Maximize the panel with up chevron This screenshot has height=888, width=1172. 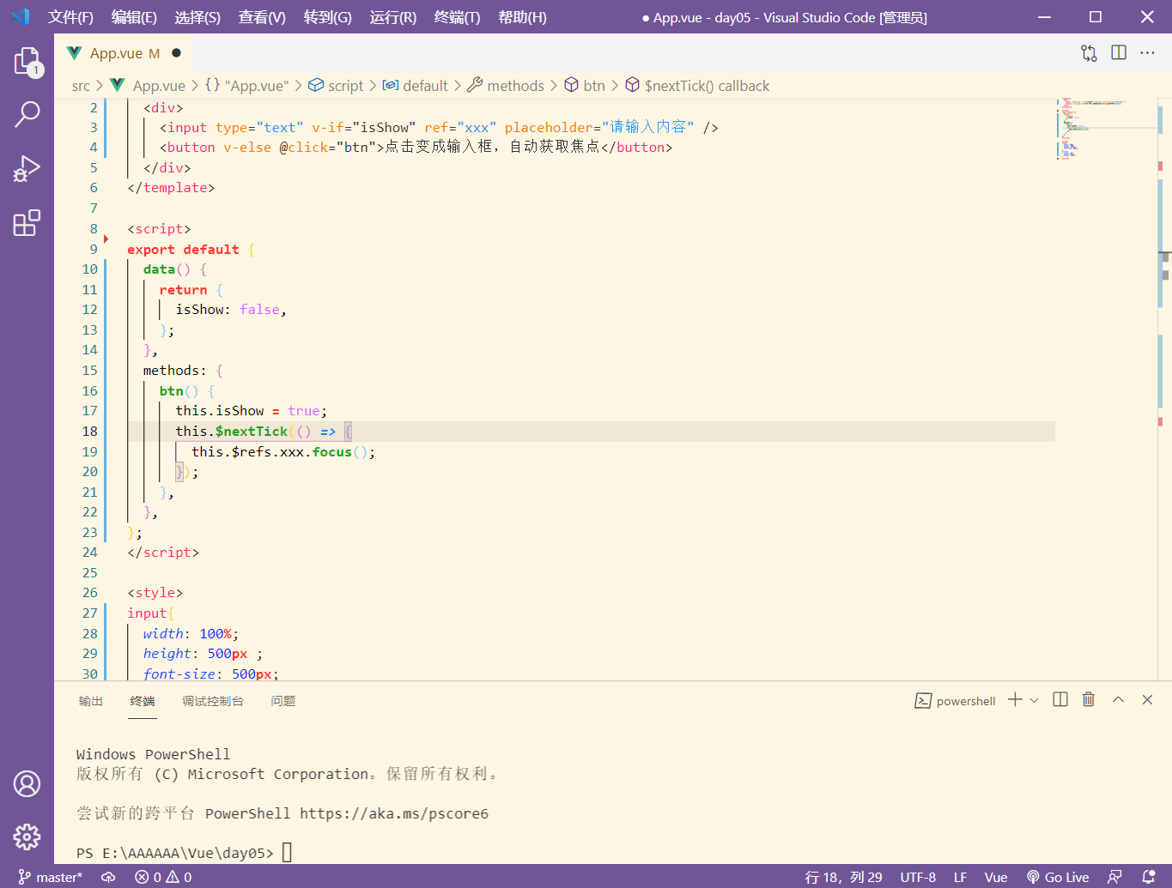1118,700
